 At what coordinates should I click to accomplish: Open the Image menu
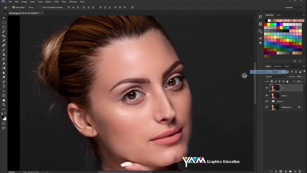coord(24,2)
